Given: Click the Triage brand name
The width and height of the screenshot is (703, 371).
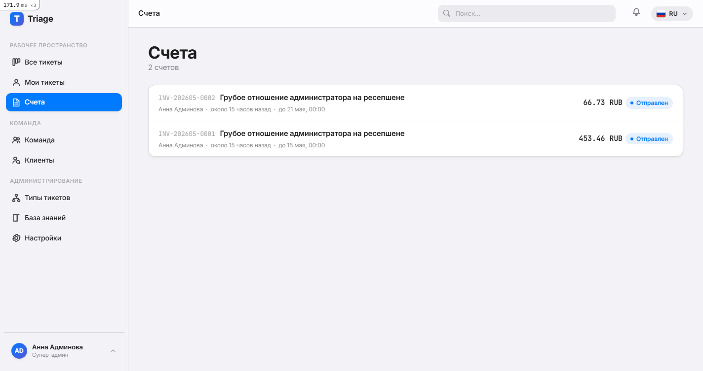Looking at the screenshot, I should click(40, 19).
